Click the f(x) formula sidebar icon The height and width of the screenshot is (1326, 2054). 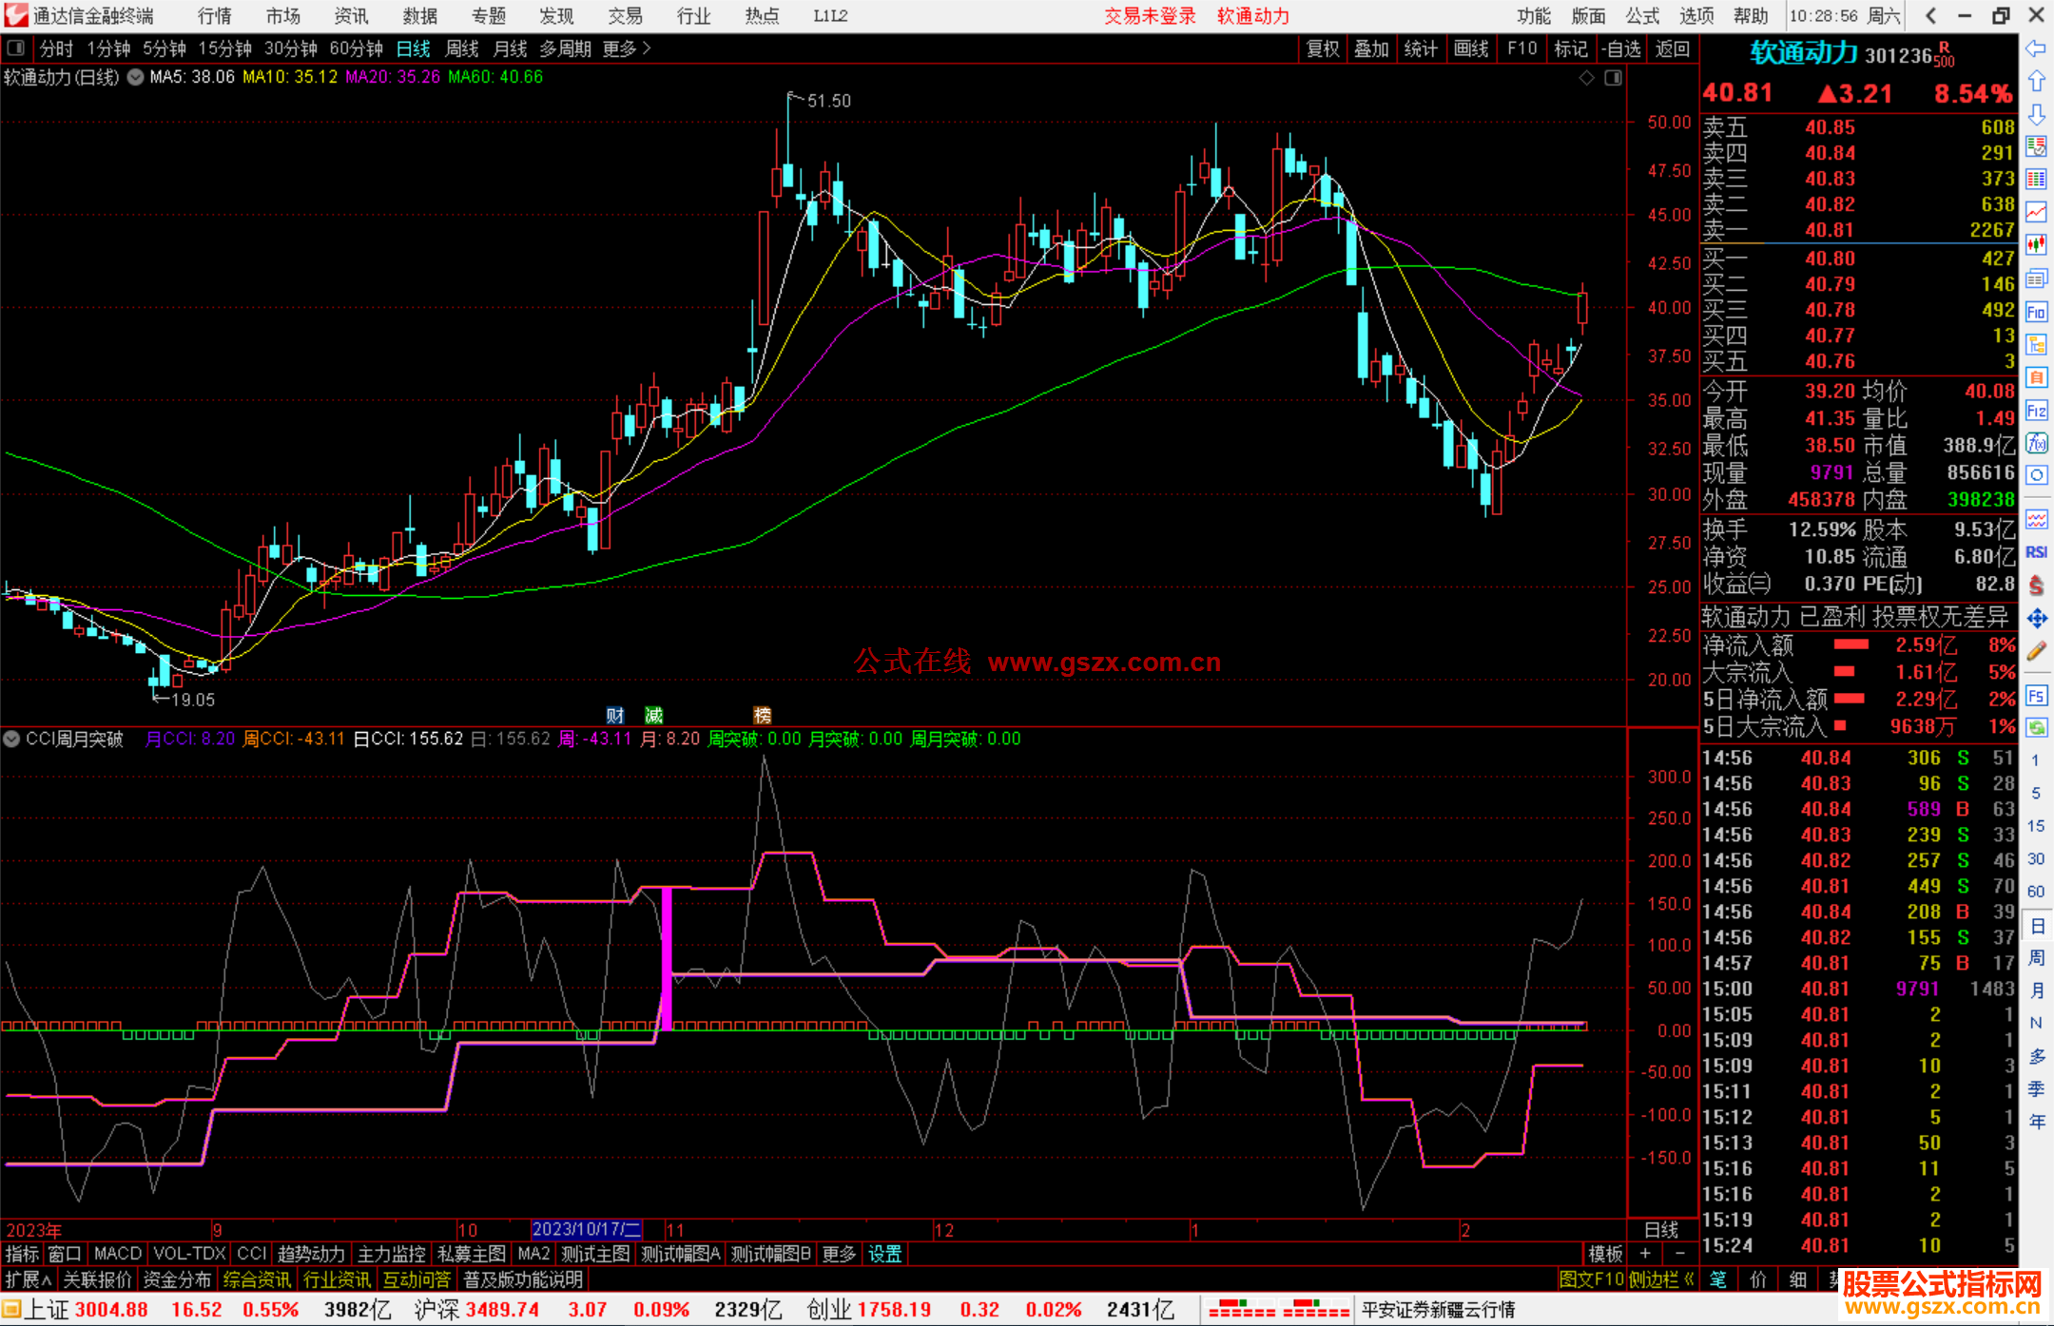pos(2036,443)
